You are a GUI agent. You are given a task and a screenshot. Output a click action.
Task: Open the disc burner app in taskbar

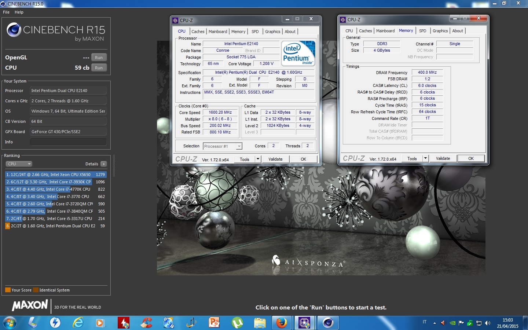[x=169, y=323]
